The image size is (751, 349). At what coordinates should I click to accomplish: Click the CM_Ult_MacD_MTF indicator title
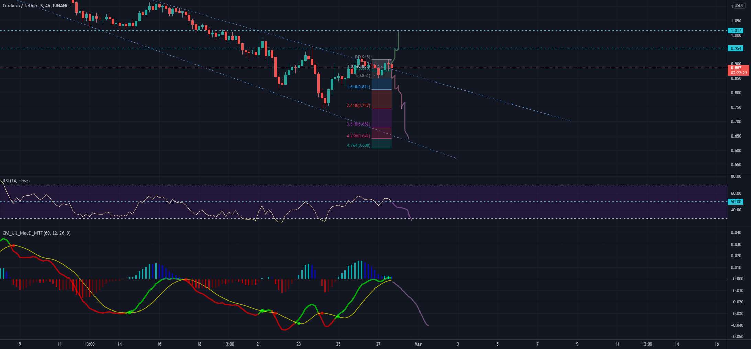click(36, 233)
